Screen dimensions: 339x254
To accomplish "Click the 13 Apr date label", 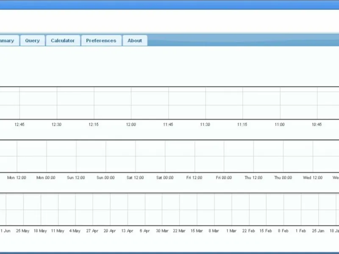I will click(127, 231).
